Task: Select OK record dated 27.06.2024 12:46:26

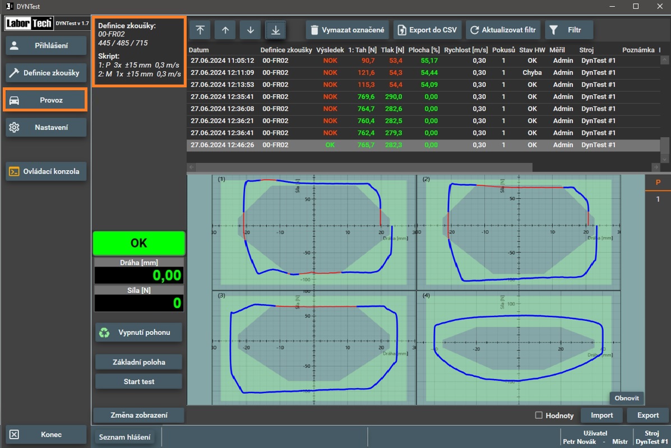Action: (x=423, y=145)
